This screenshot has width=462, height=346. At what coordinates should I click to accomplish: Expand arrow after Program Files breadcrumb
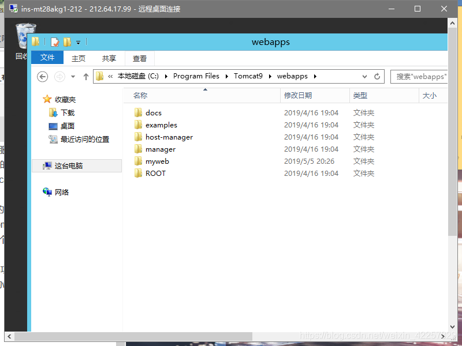[x=227, y=77]
